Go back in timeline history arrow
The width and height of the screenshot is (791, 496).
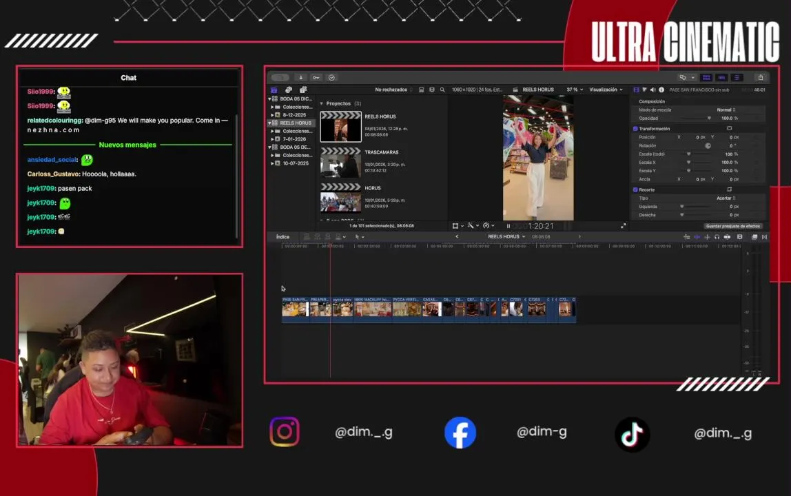pyautogui.click(x=457, y=237)
